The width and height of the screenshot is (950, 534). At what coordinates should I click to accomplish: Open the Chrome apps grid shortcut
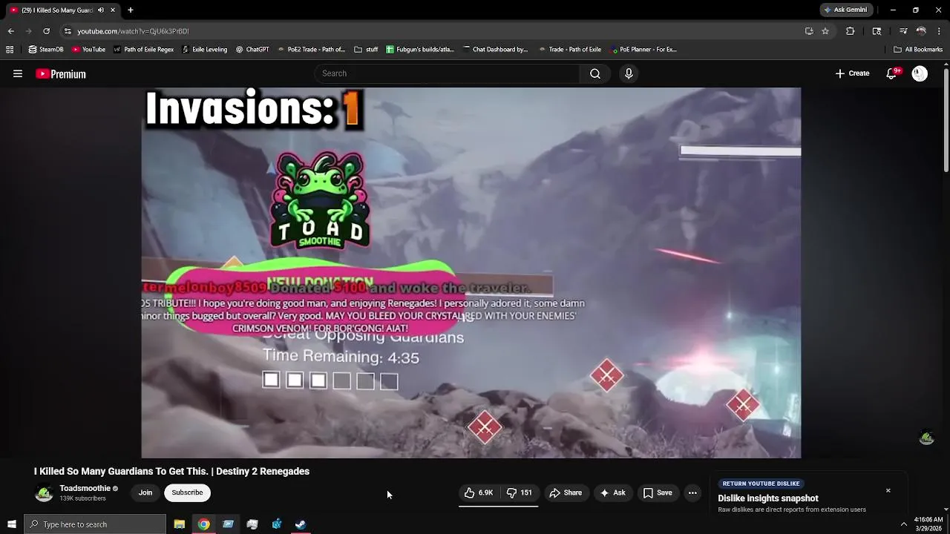(x=10, y=50)
